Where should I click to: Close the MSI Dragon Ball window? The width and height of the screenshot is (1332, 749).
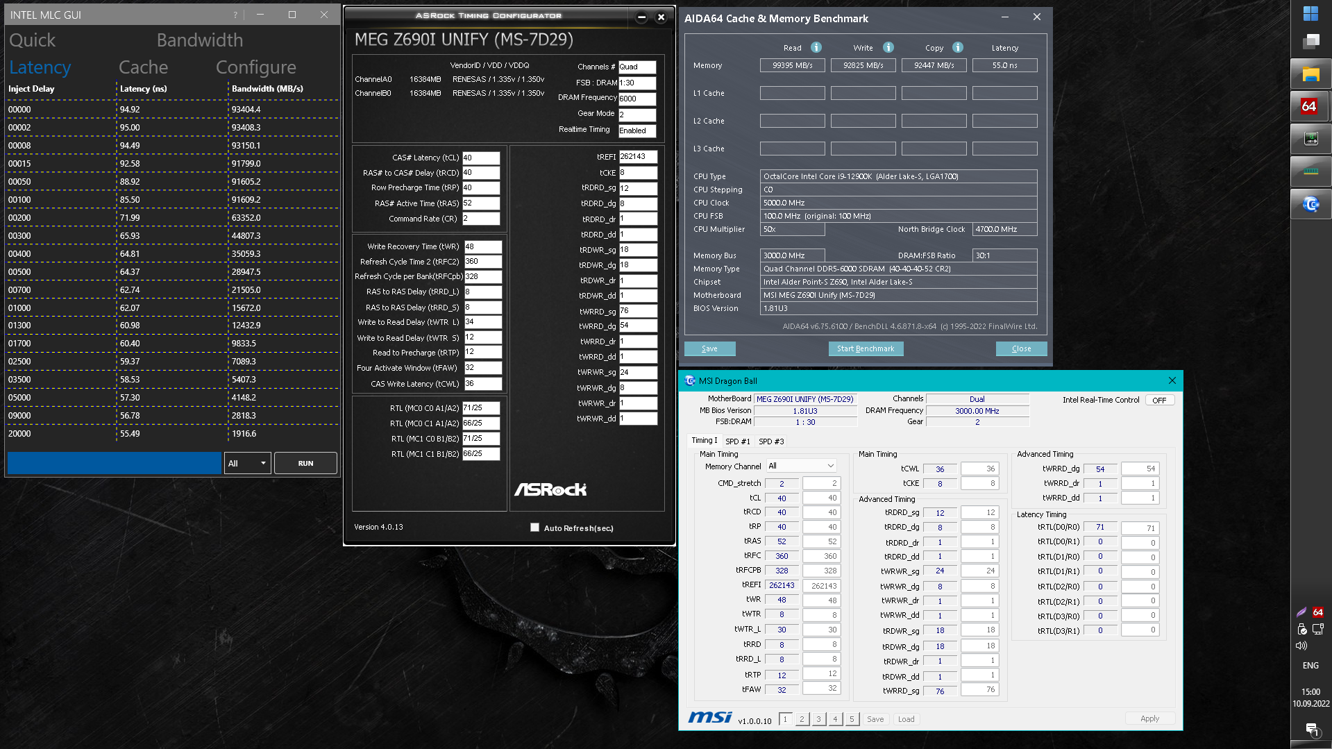pos(1172,380)
